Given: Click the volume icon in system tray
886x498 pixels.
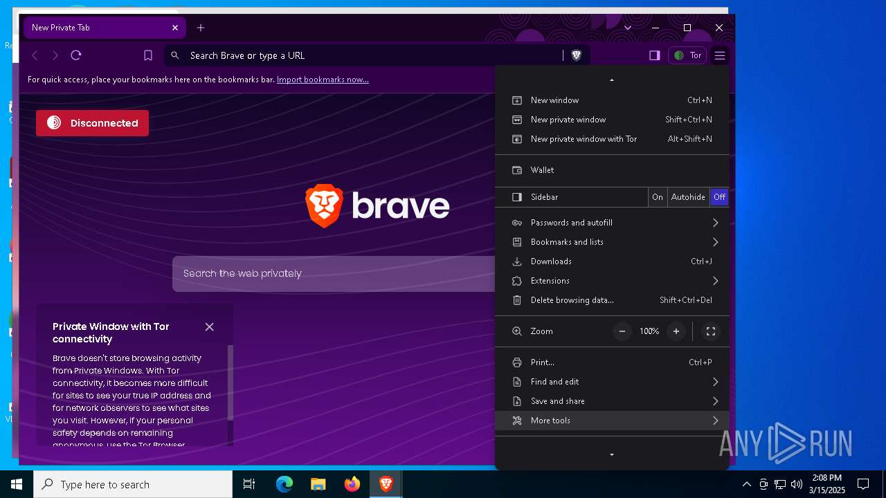Looking at the screenshot, I should [797, 484].
